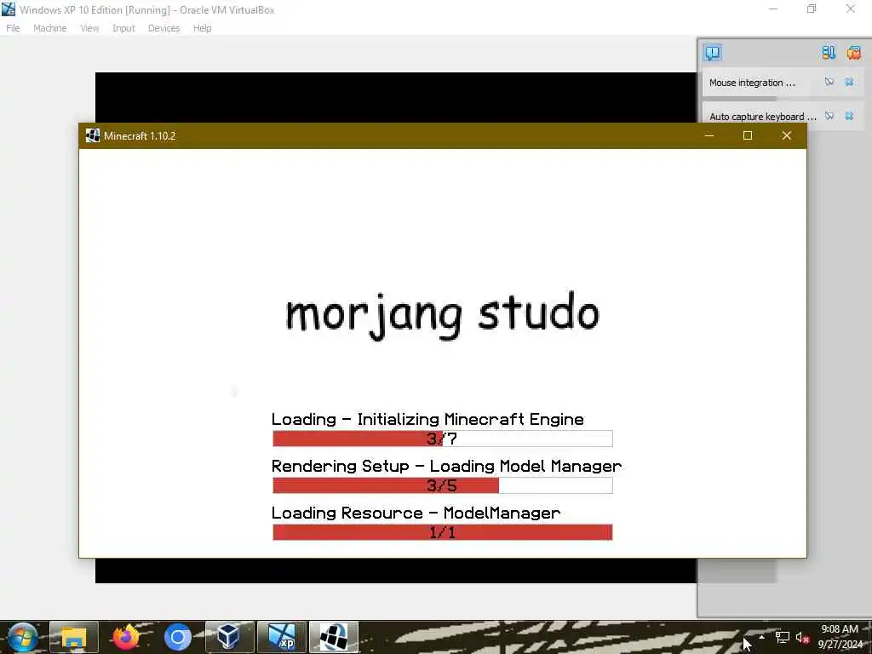Open the Machine menu
This screenshot has width=872, height=654.
(49, 28)
